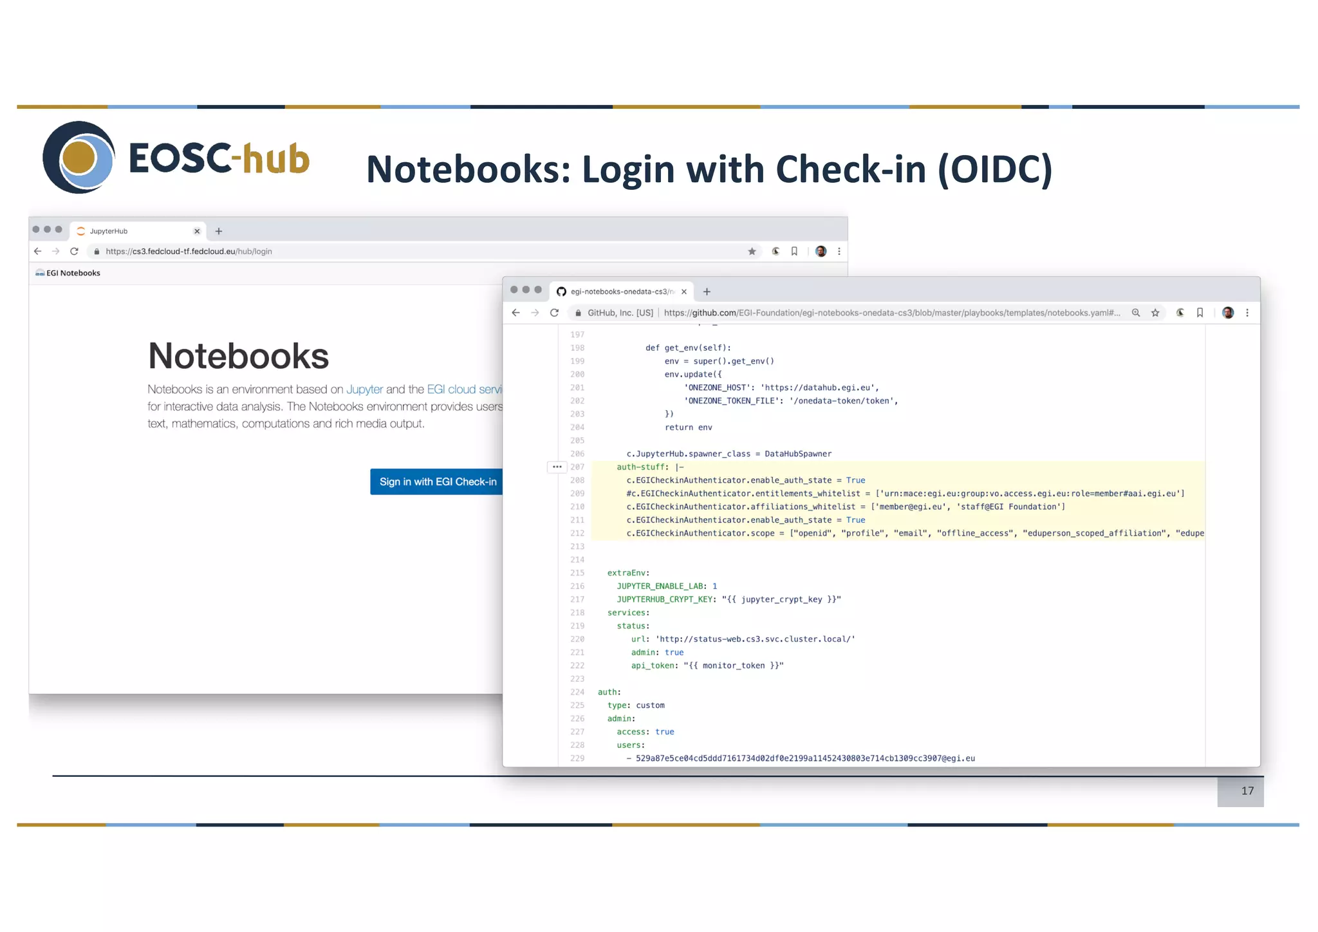The width and height of the screenshot is (1318, 932).
Task: Go forward in the JupyterHub browser window
Action: pyautogui.click(x=55, y=252)
